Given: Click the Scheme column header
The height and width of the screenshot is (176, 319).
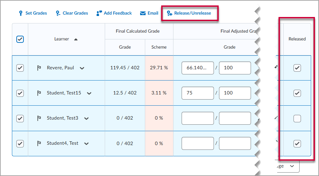Looking at the screenshot, I should pyautogui.click(x=159, y=47).
